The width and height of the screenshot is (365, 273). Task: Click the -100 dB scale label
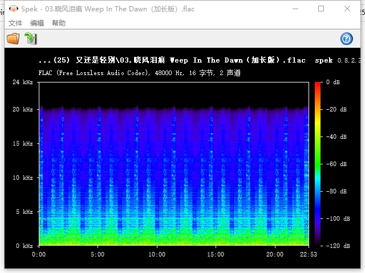pyautogui.click(x=338, y=218)
